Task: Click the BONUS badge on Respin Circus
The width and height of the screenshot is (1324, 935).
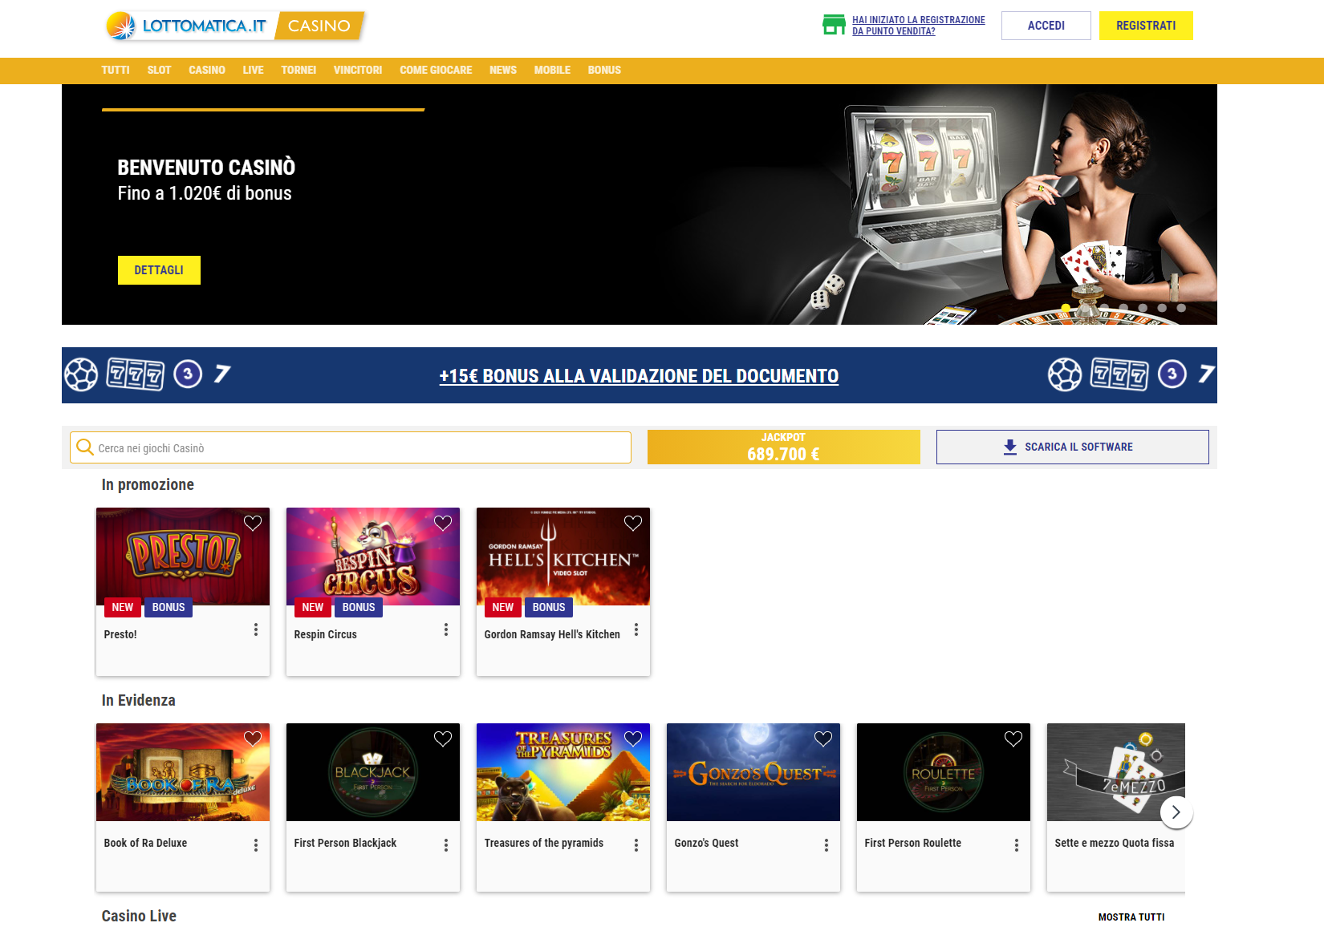Action: click(x=359, y=607)
